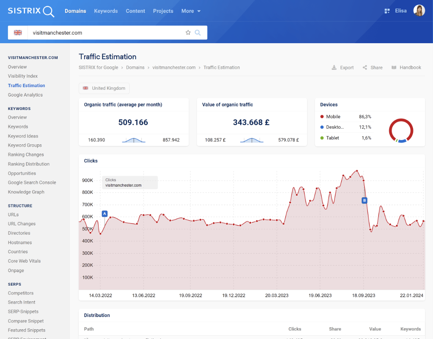Click the Export download icon
This screenshot has height=339, width=433.
click(x=334, y=67)
